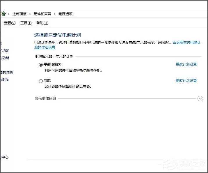Expand 显示附加计划 with the circular arrow

click(x=200, y=99)
